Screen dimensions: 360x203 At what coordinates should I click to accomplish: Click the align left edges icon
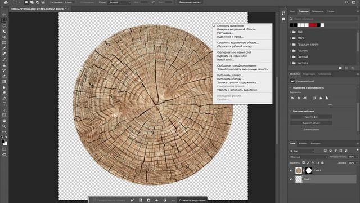click(x=292, y=98)
